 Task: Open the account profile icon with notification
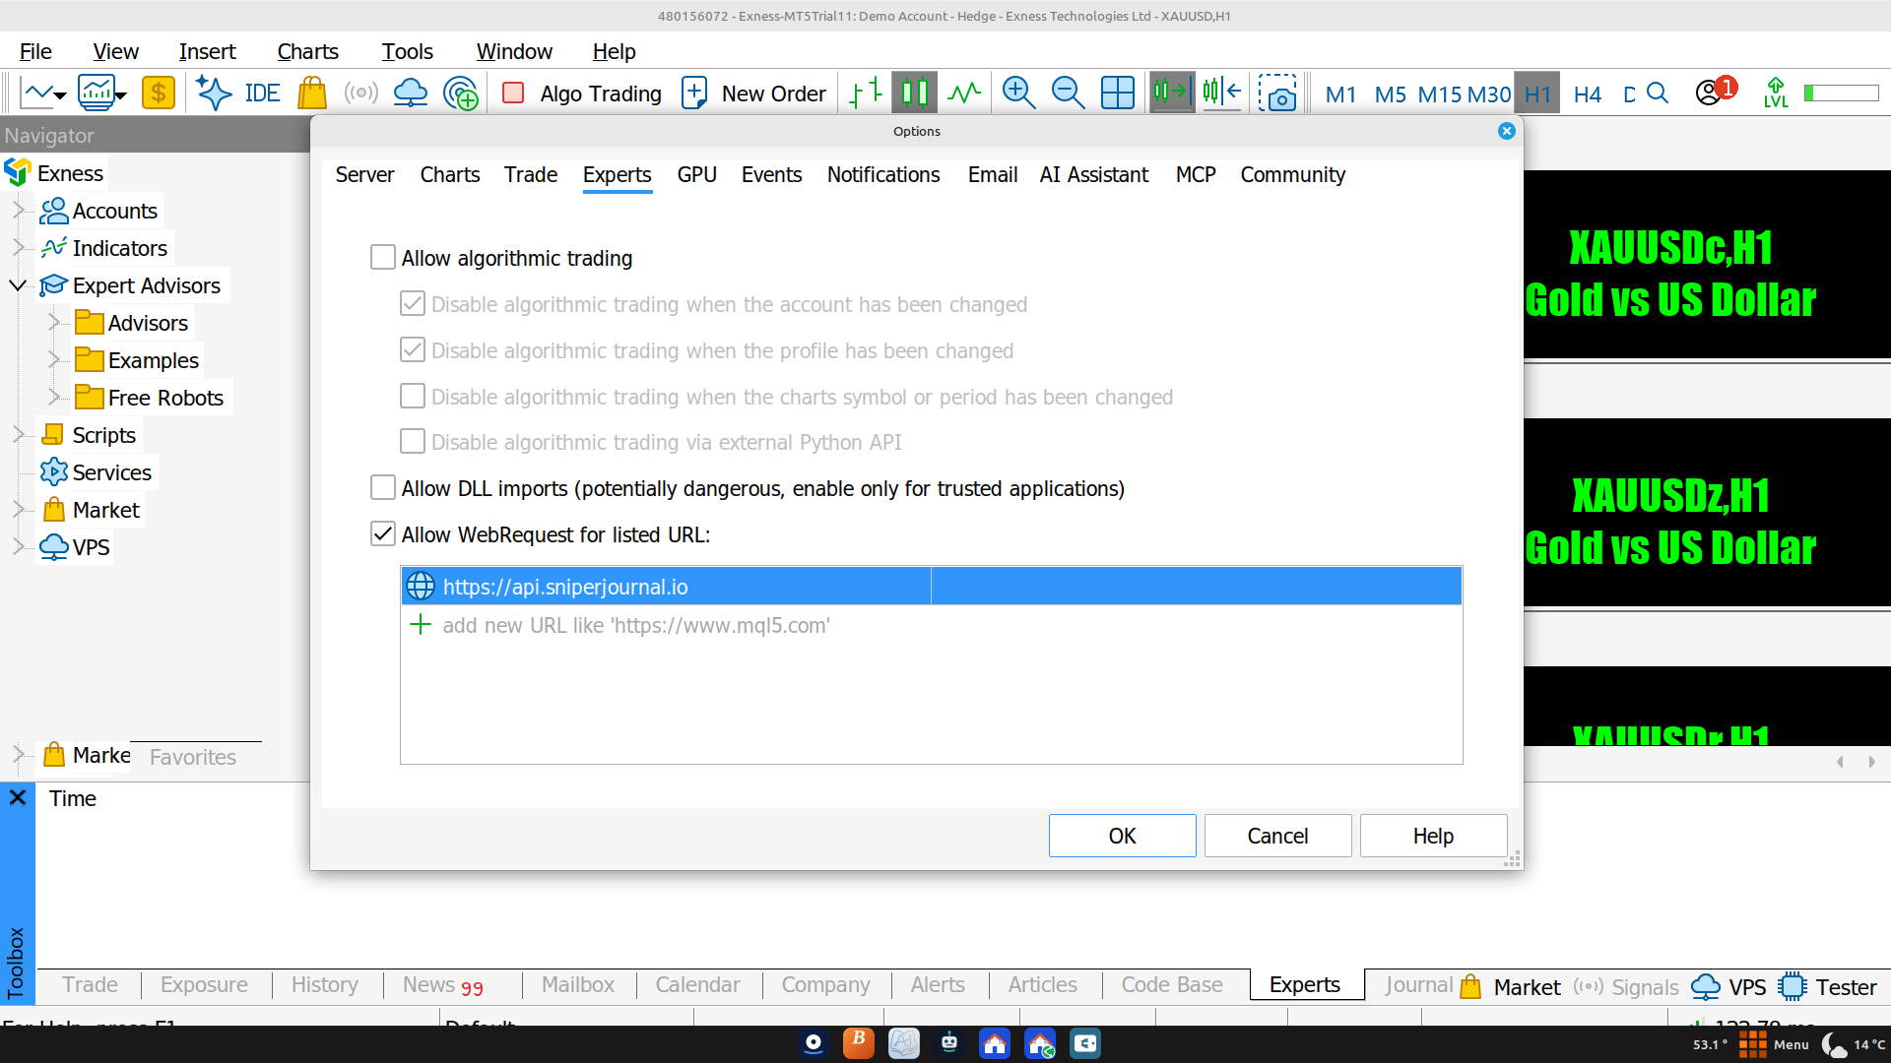1716,92
